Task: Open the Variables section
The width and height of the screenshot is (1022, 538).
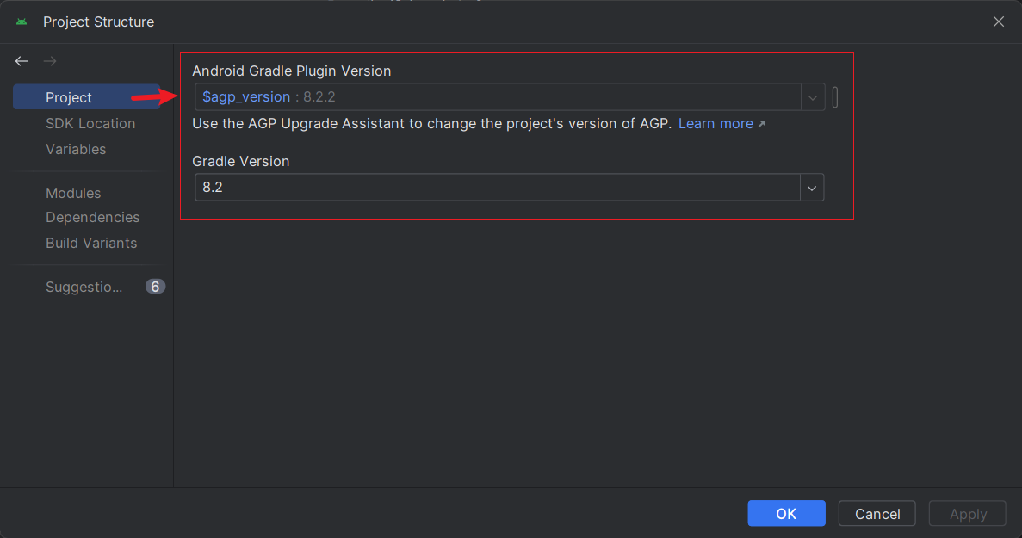Action: tap(76, 149)
